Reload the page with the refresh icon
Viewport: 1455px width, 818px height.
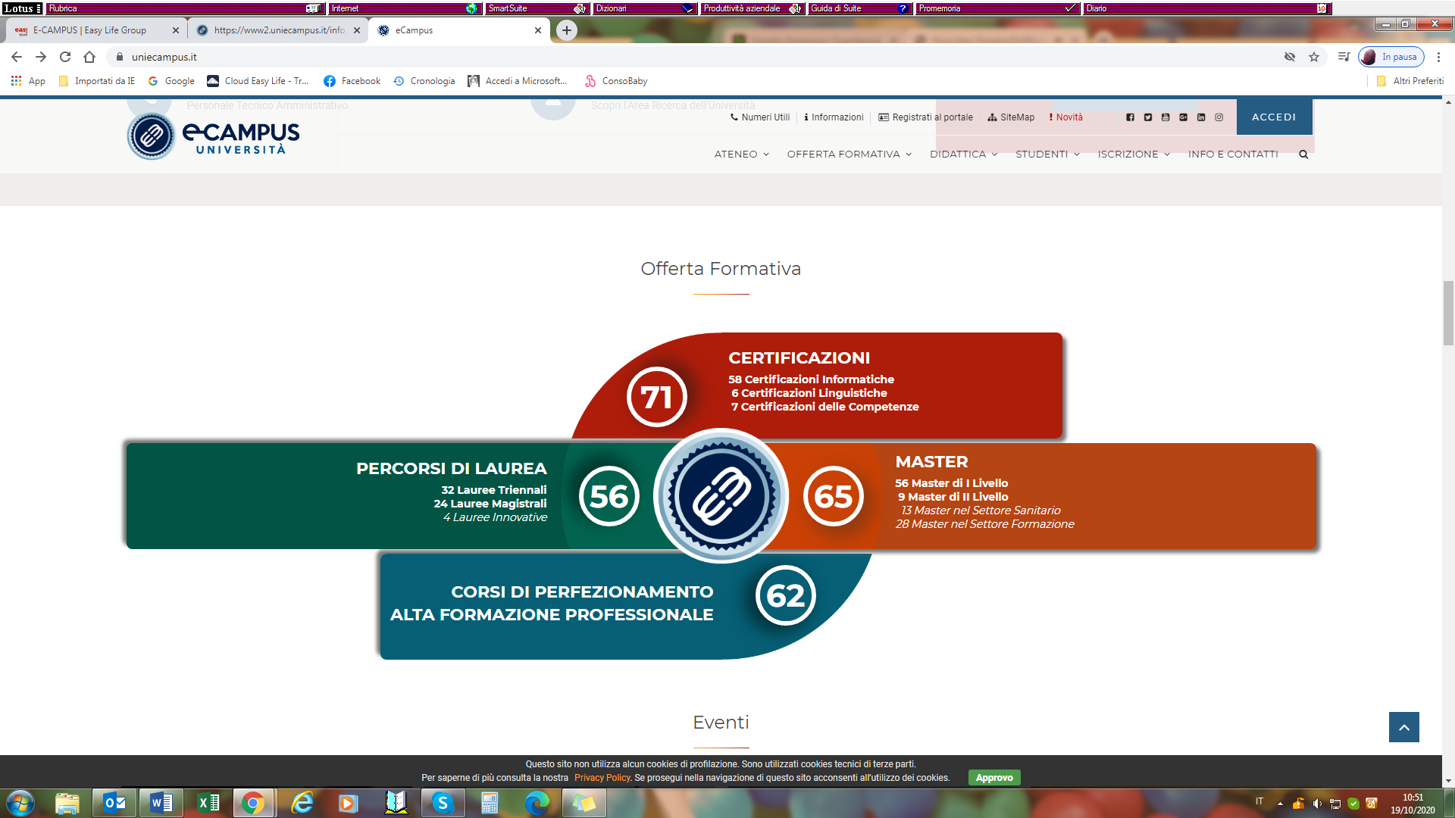pyautogui.click(x=65, y=57)
